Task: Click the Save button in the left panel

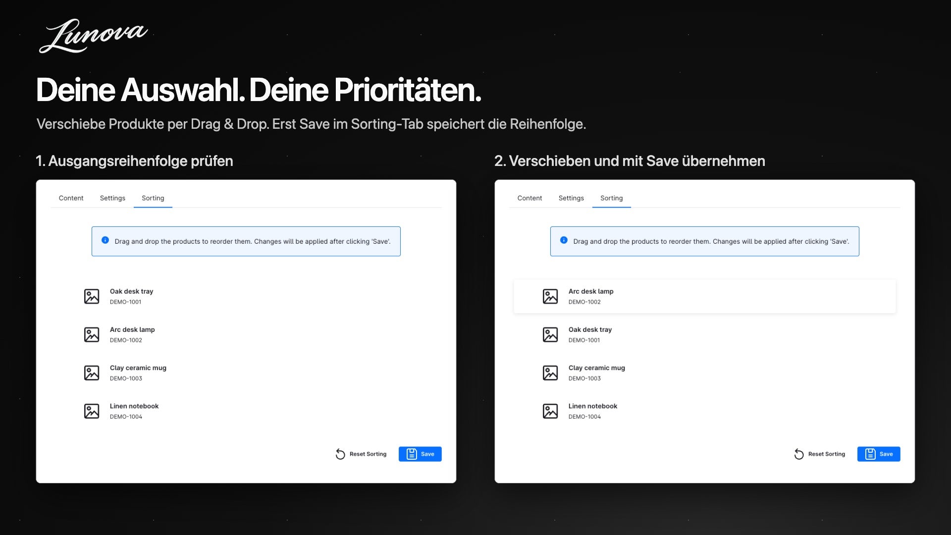Action: pos(420,454)
